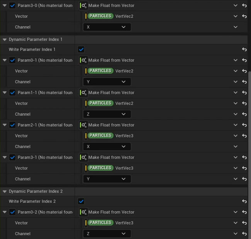
Task: Toggle the Param0-2 checkbox
Action: click(12, 212)
